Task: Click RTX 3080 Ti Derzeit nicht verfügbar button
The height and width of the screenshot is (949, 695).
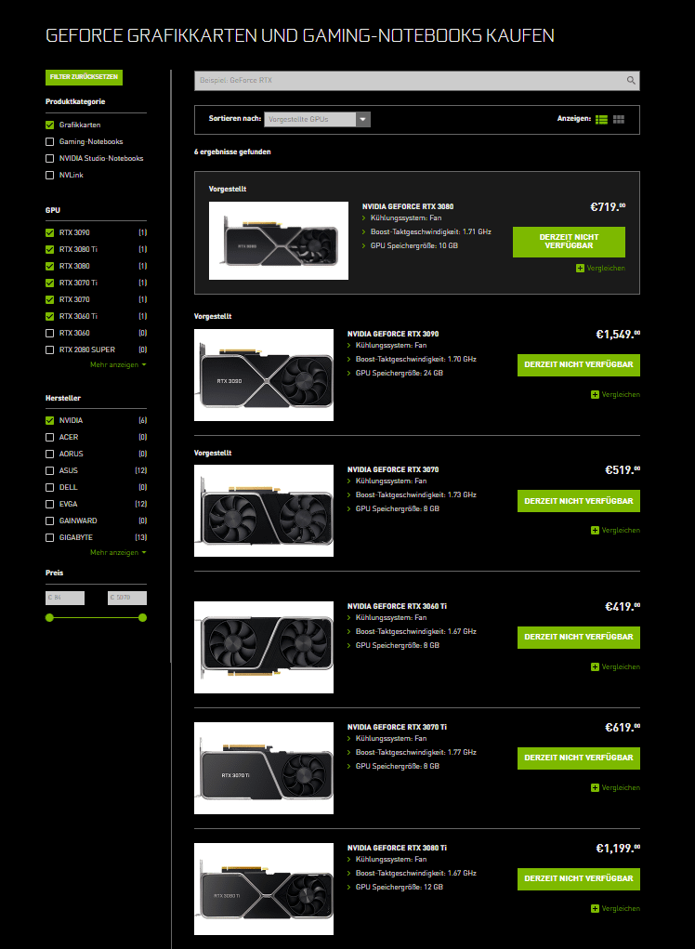Action: point(578,878)
